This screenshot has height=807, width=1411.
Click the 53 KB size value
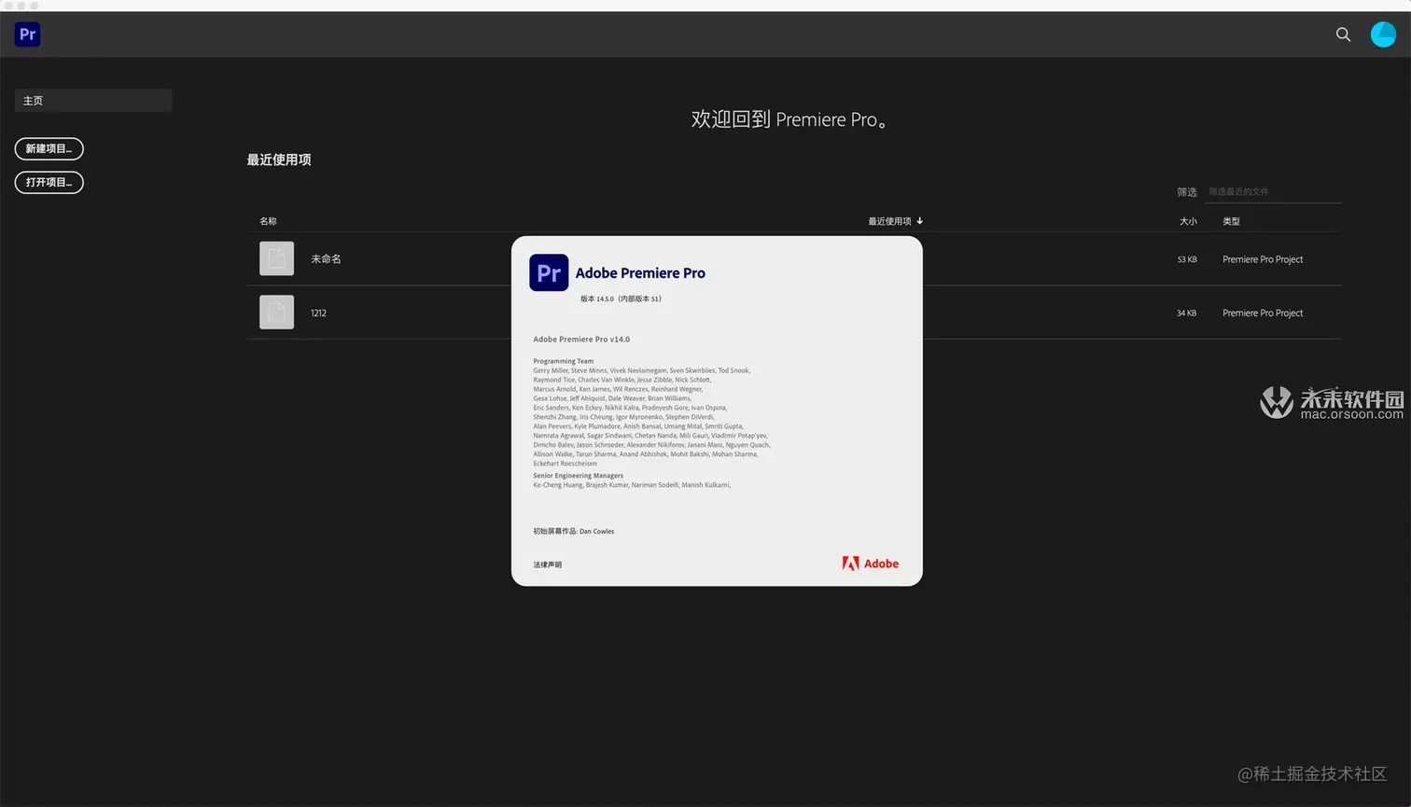point(1187,259)
